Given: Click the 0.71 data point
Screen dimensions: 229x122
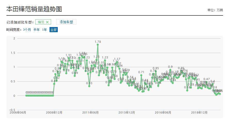Looking at the screenshot, I should click(x=141, y=75).
